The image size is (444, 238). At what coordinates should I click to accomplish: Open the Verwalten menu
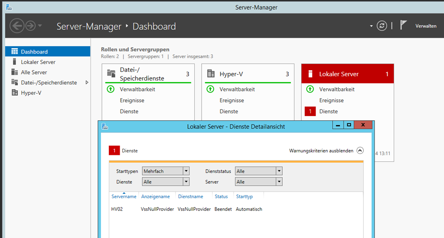coord(425,26)
